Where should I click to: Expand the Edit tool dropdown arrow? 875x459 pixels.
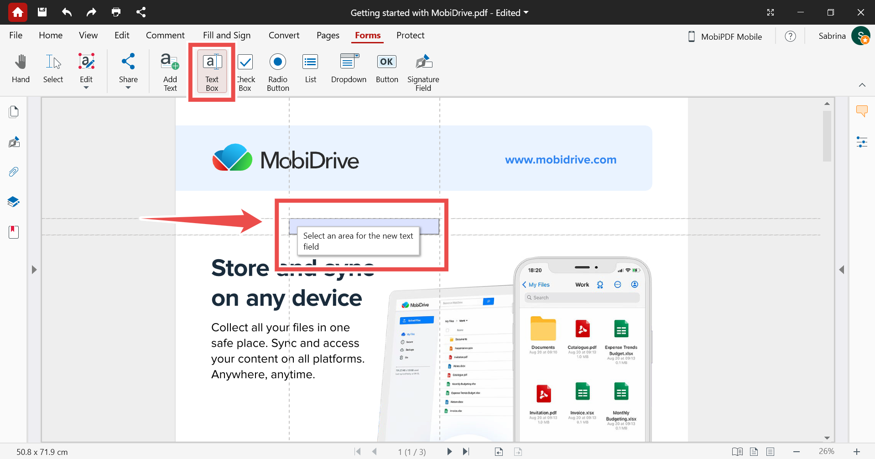coord(86,88)
